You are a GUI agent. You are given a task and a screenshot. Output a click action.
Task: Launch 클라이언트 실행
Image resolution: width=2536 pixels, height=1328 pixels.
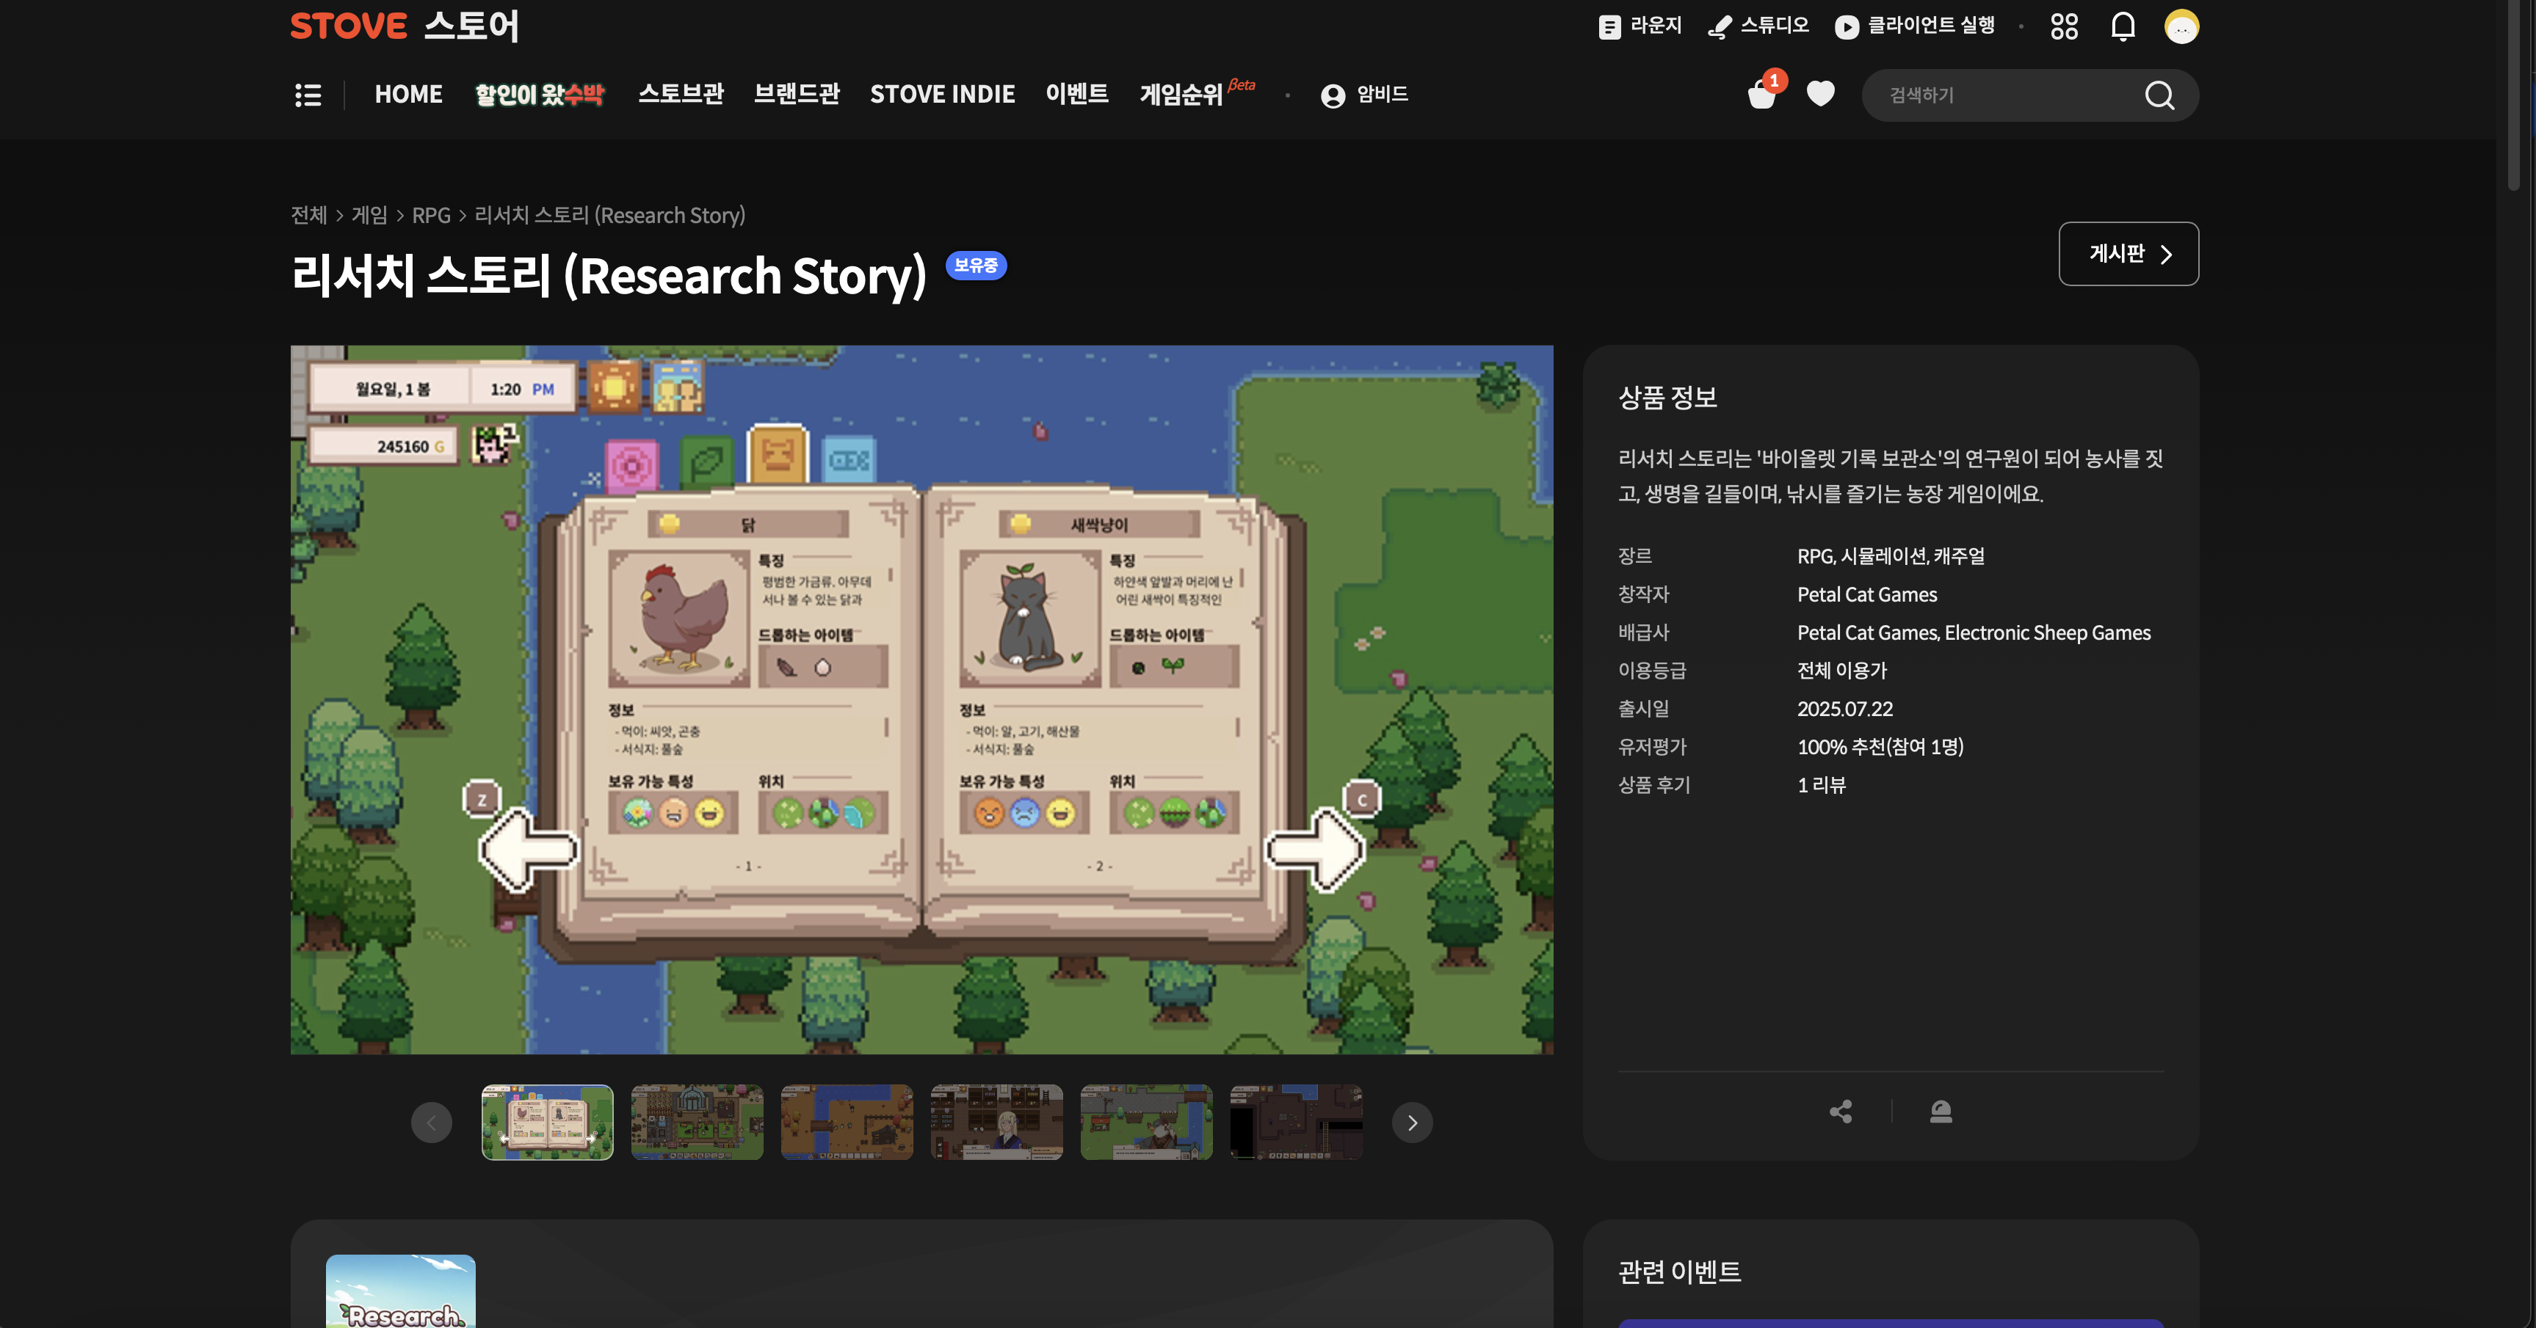tap(1915, 26)
